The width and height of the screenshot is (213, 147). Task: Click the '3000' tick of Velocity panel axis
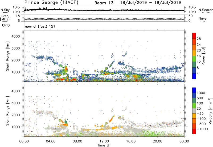coord(15,103)
